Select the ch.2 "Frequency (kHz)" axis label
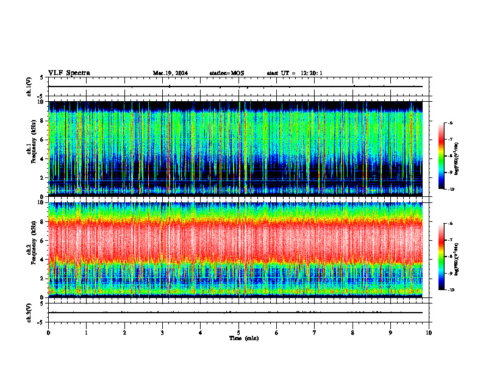 pyautogui.click(x=34, y=243)
